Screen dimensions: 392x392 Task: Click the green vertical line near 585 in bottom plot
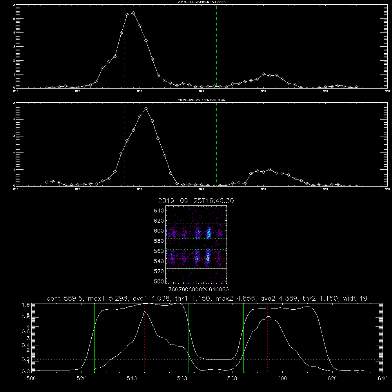244,338
